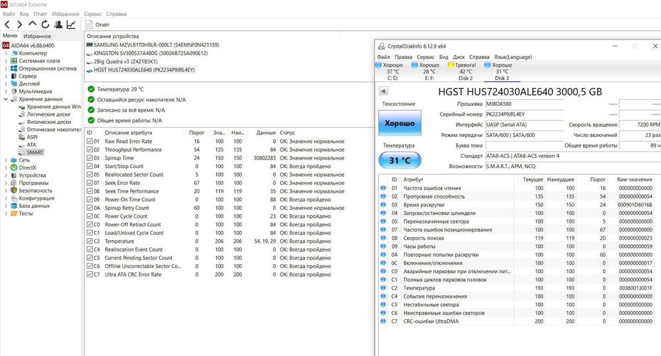The width and height of the screenshot is (661, 356).
Task: Select the Системная плата tree node
Action: (39, 61)
